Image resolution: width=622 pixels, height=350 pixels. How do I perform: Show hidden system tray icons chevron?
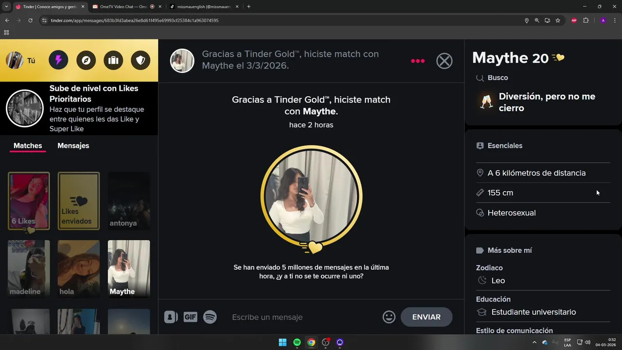pos(535,342)
